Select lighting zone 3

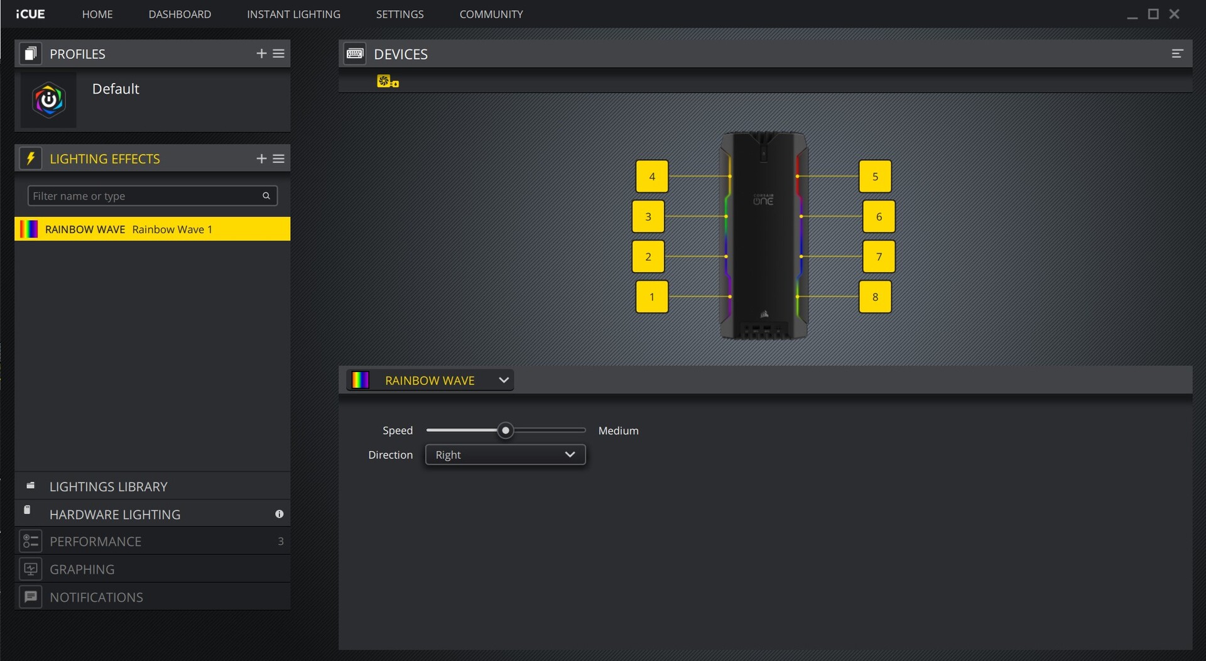(648, 217)
